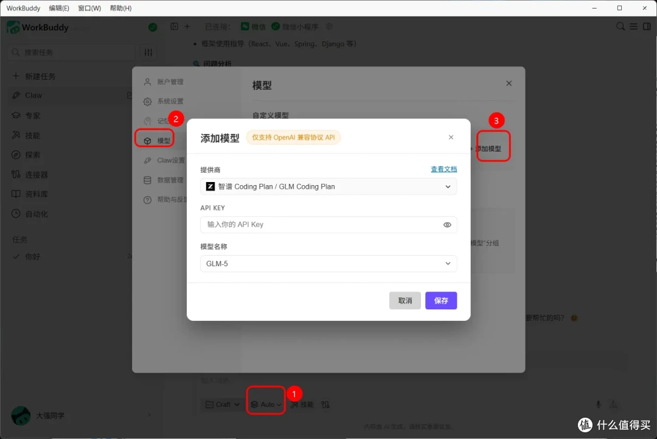This screenshot has height=439, width=657.
Task: Open the 帮助(H) menu
Action: click(120, 9)
